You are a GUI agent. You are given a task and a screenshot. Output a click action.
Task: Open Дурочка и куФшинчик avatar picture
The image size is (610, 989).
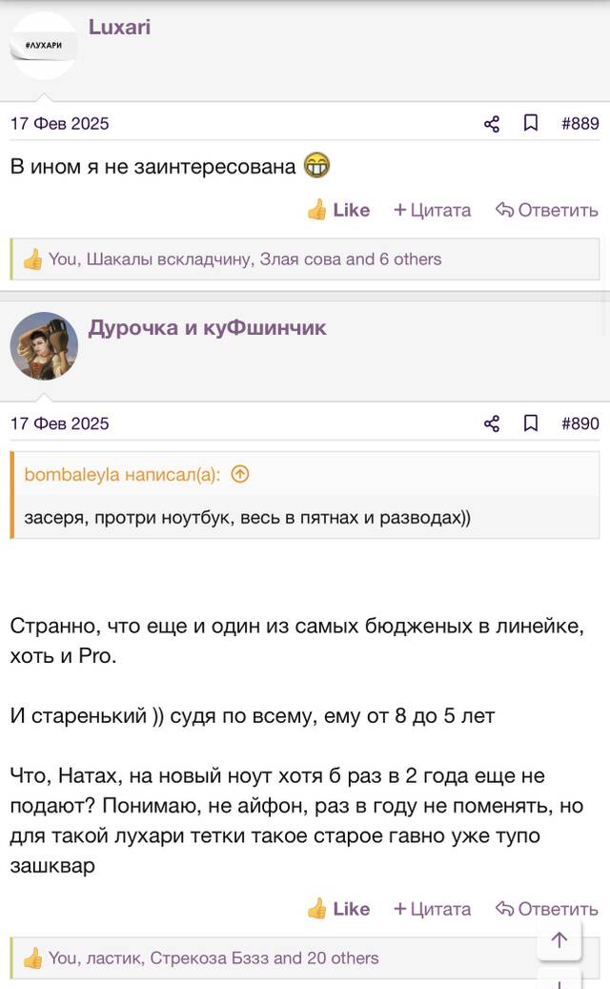(x=44, y=345)
